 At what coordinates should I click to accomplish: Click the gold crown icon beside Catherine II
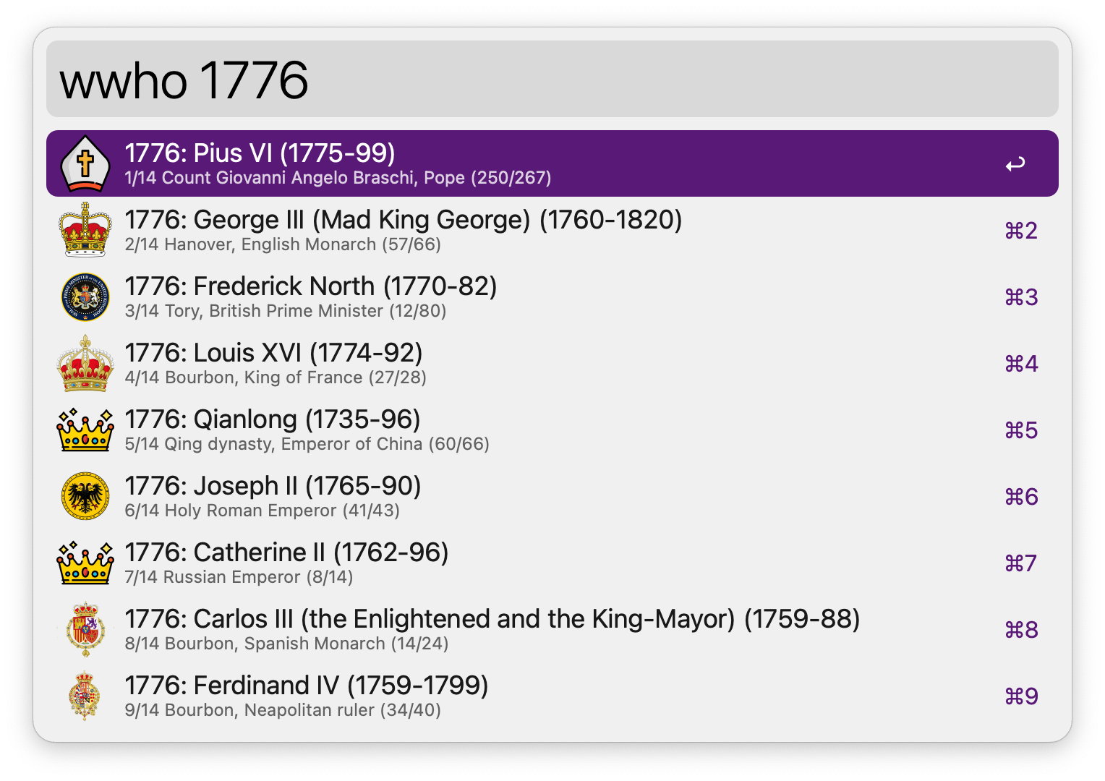(x=85, y=563)
